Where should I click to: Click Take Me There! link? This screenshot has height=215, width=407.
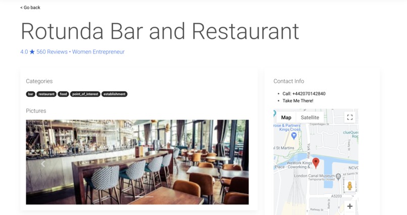[x=298, y=100]
